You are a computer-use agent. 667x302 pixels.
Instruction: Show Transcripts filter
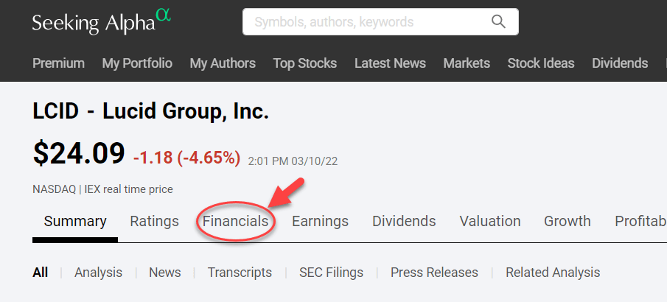coord(240,273)
